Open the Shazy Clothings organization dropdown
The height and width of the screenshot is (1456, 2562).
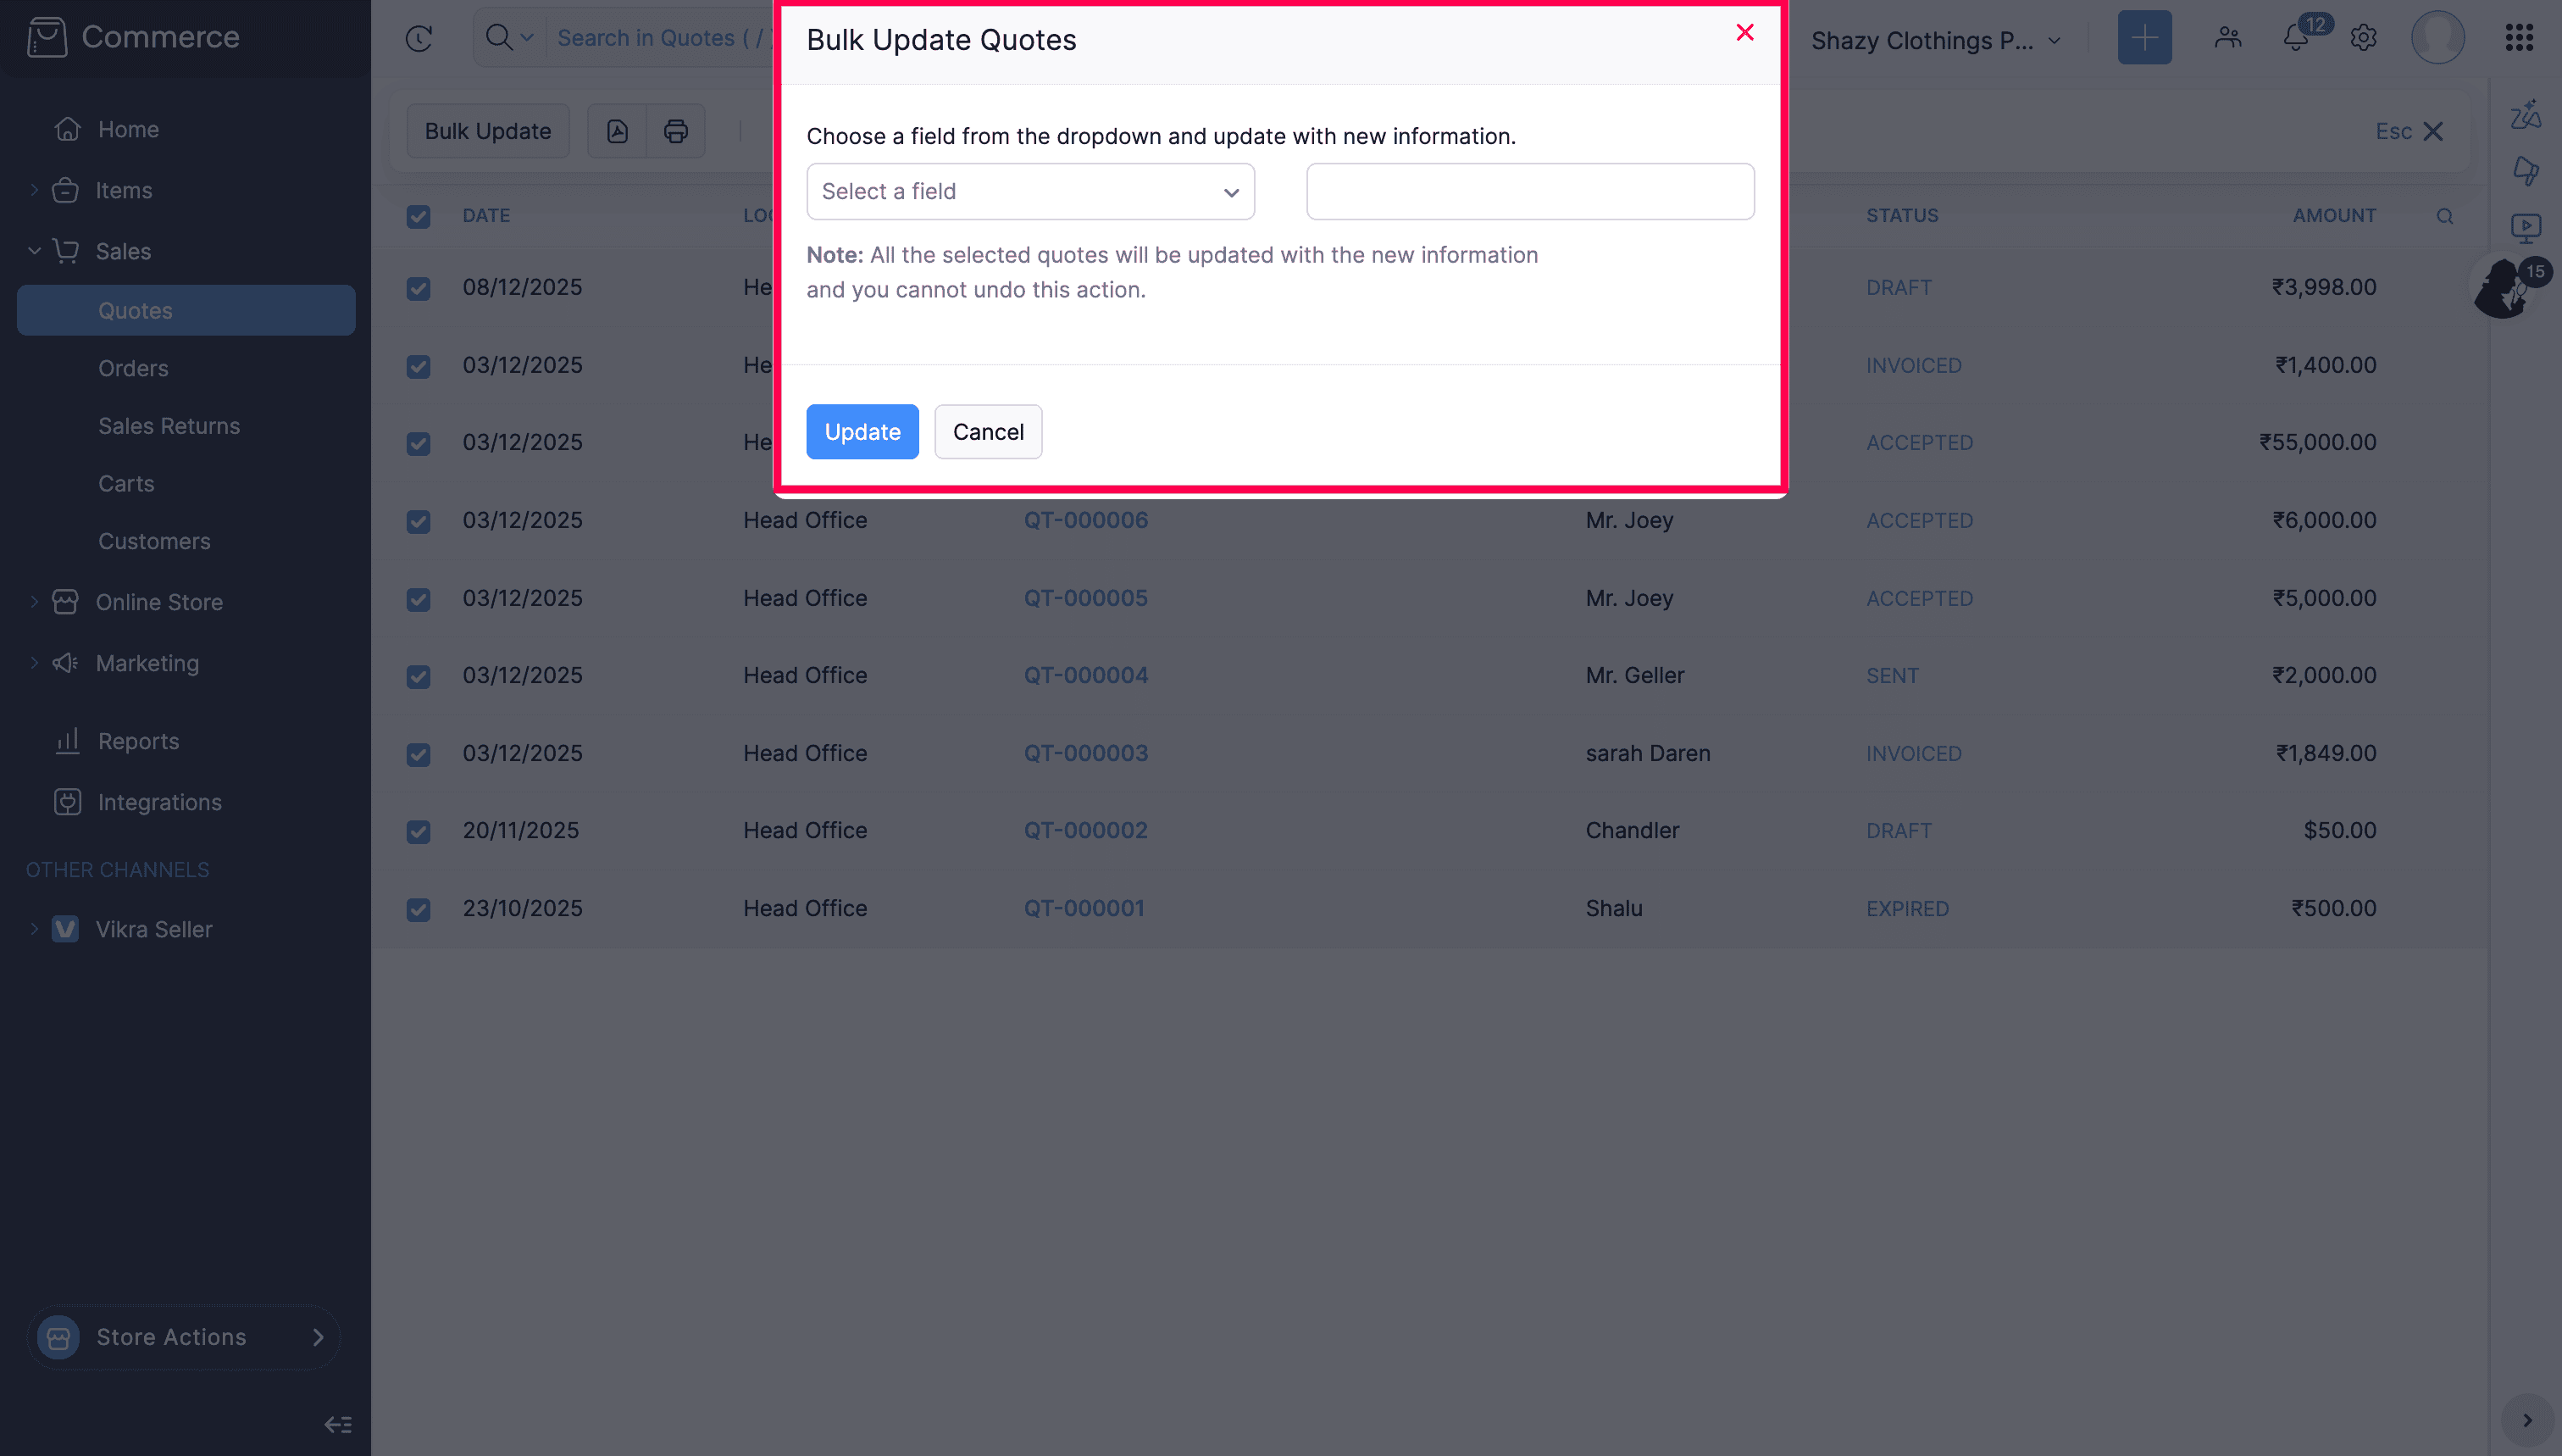click(x=1935, y=40)
